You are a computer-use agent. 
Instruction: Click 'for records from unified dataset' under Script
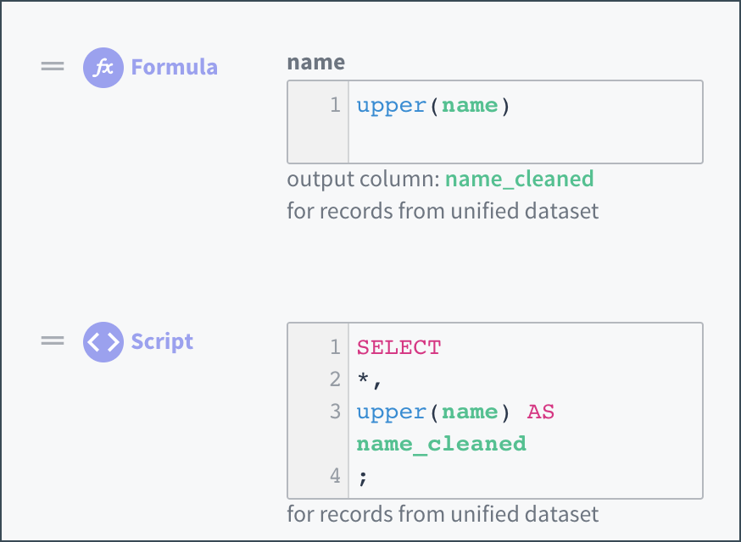443,513
